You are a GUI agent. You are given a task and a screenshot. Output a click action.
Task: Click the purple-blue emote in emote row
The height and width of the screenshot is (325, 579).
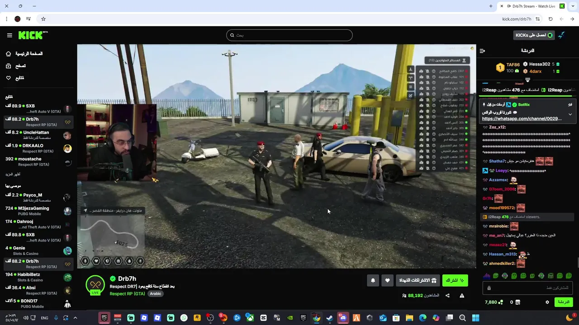[487, 276]
